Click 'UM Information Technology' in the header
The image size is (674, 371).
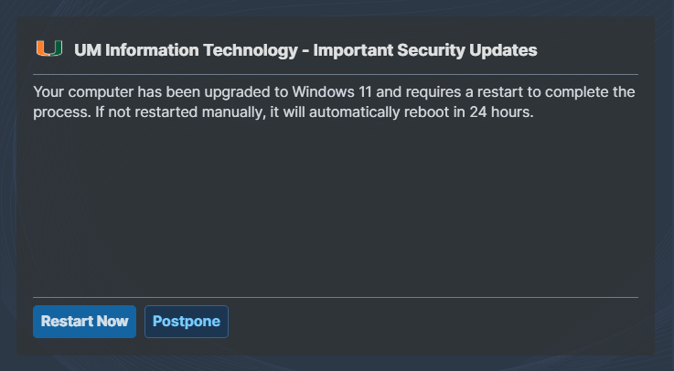tap(187, 50)
